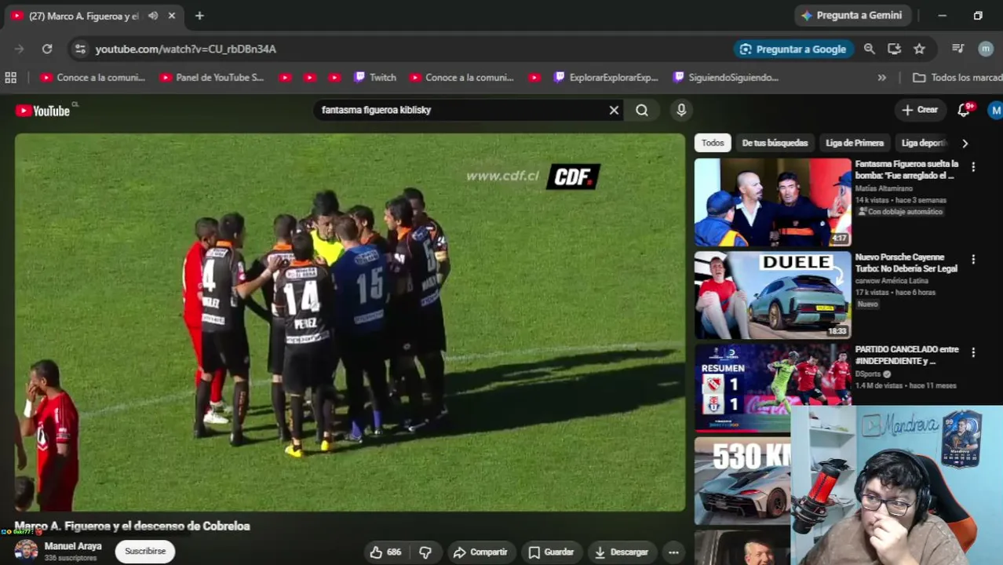1003x565 pixels.
Task: Click the Compartir share button
Action: tap(480, 552)
